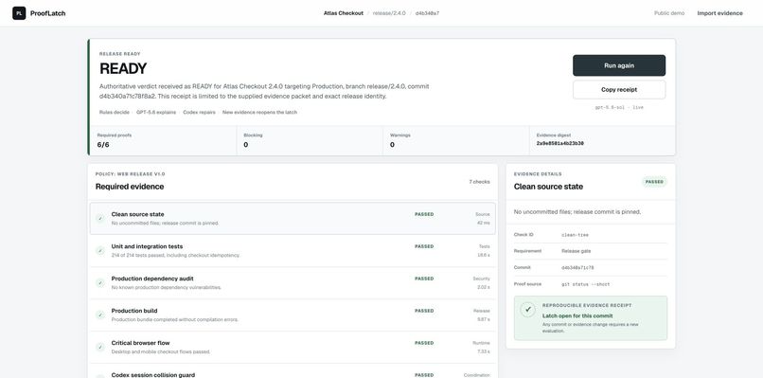
Task: Click the check icon beside Critical browser flow
Action: tap(100, 347)
